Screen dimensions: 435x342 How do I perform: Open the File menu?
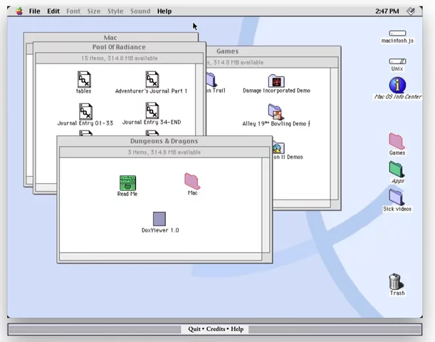click(x=35, y=11)
